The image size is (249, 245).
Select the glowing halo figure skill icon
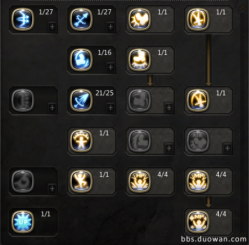81,141
